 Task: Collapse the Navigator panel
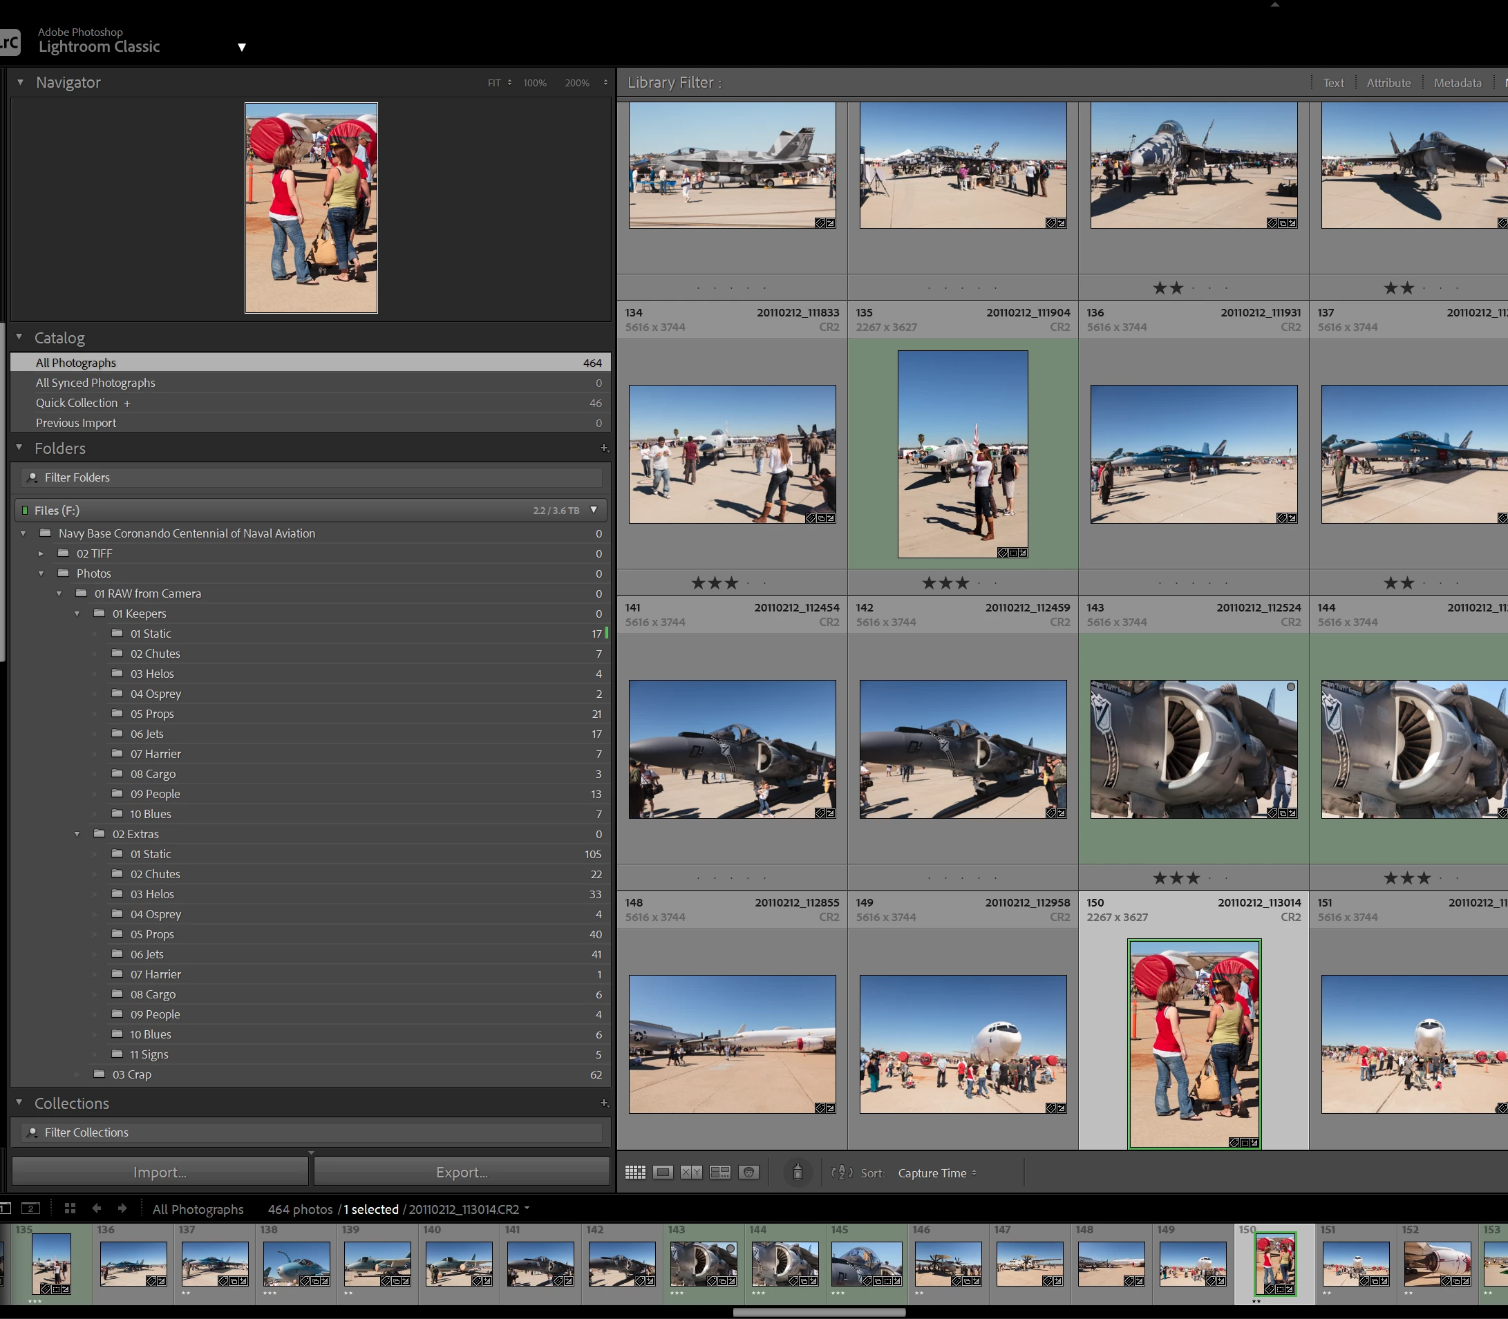20,82
